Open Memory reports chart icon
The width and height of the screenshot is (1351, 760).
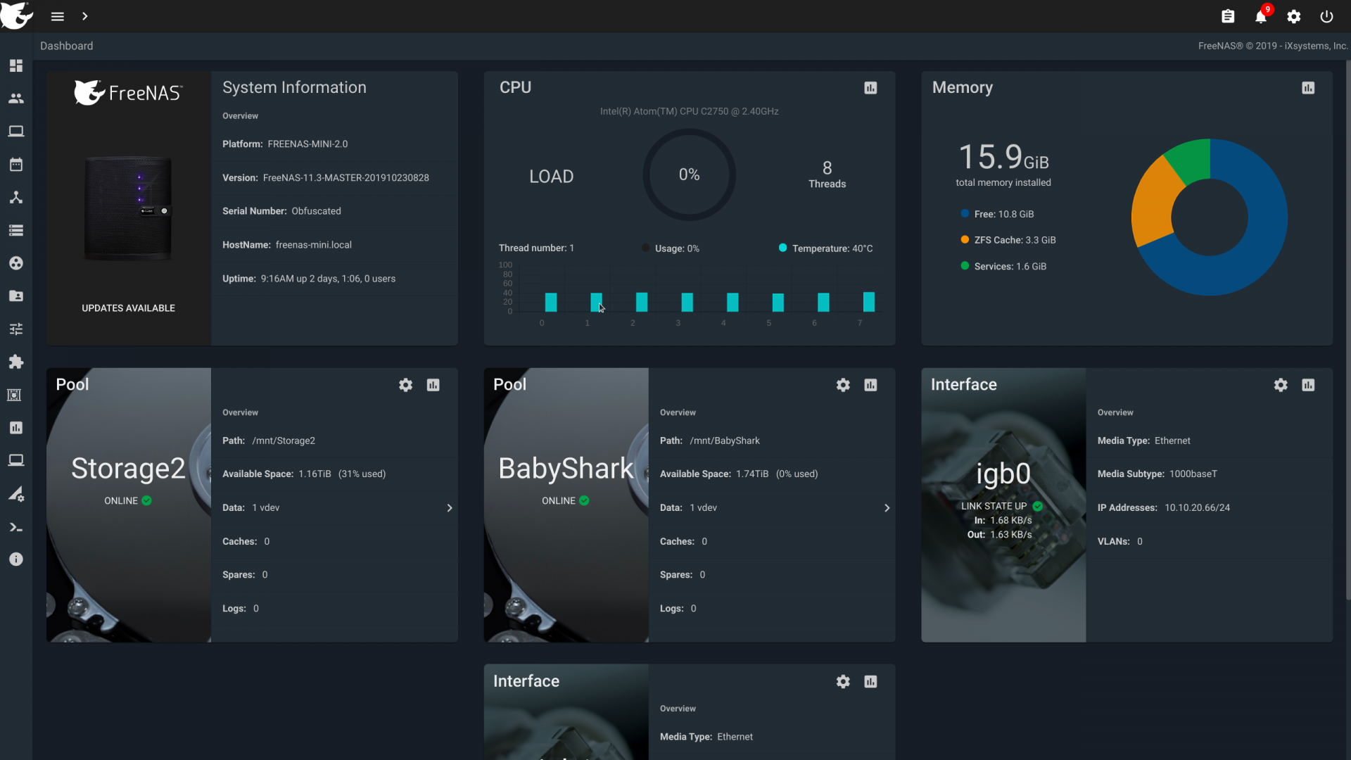click(1308, 88)
